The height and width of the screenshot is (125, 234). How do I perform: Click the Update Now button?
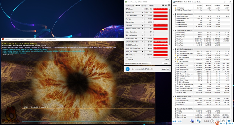pos(165,69)
